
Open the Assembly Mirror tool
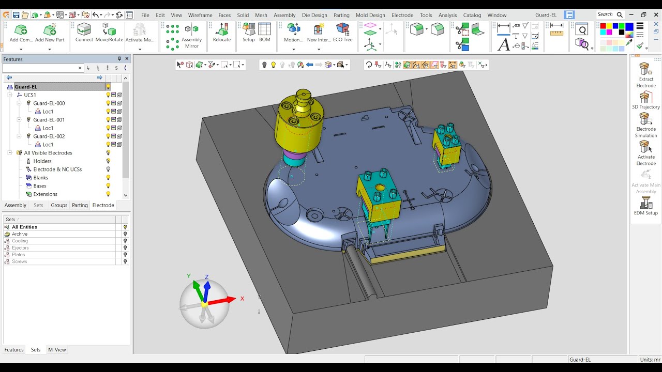(192, 36)
